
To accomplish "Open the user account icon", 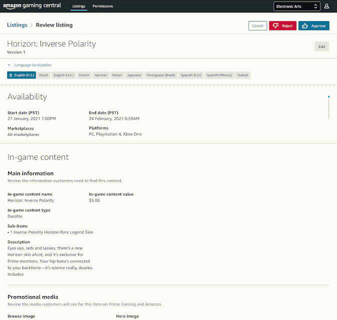I will [x=326, y=6].
